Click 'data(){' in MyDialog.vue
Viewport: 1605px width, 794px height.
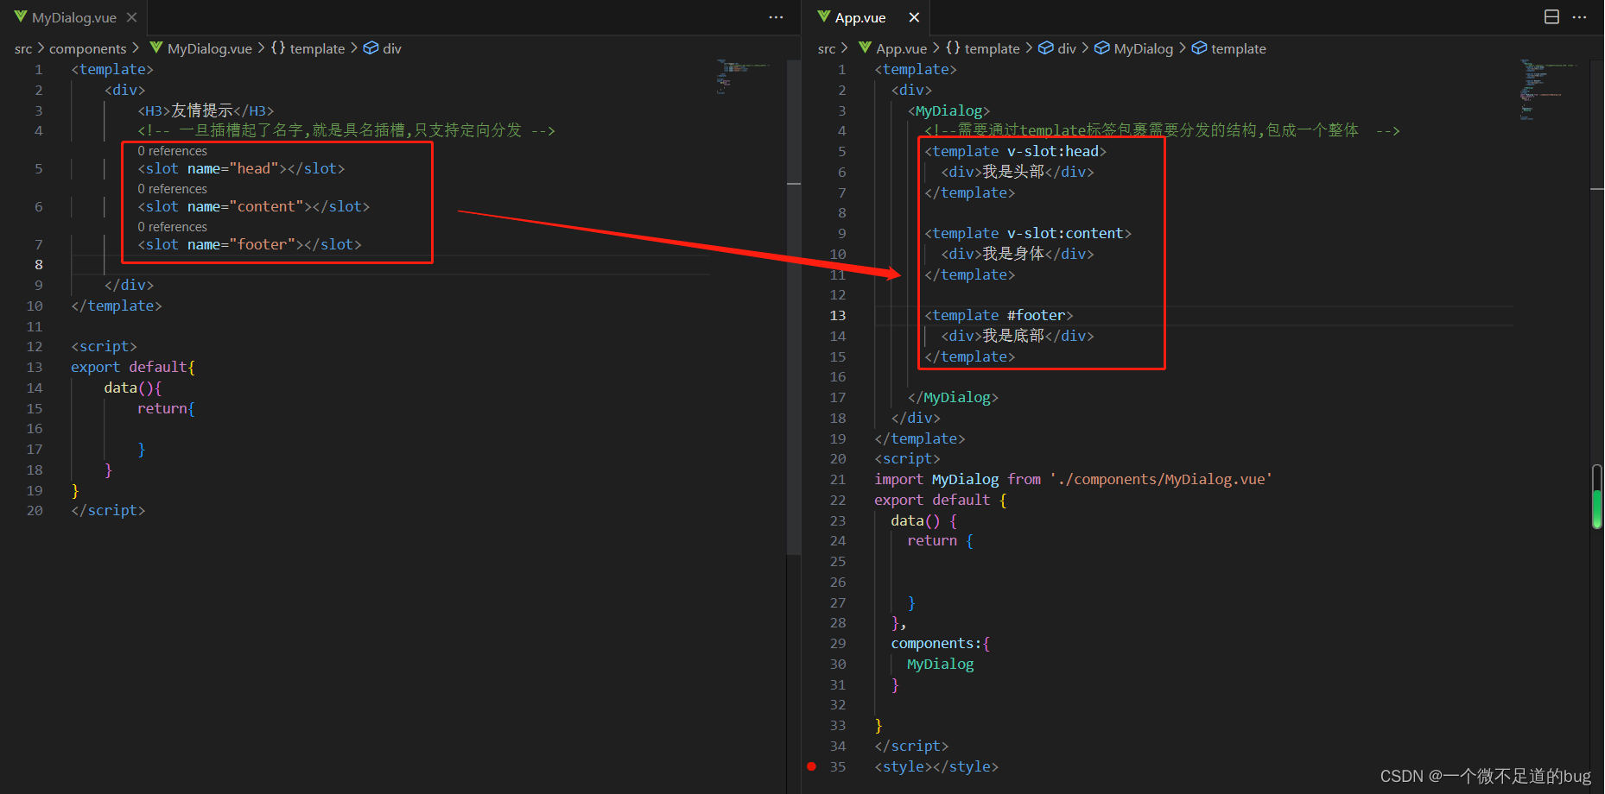click(x=133, y=388)
